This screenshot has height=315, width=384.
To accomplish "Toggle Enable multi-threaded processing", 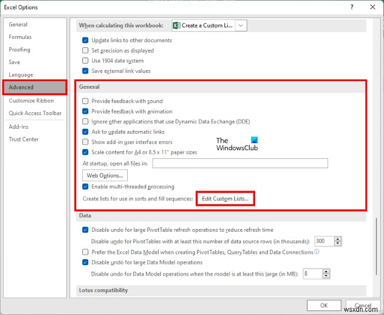I will pos(85,187).
